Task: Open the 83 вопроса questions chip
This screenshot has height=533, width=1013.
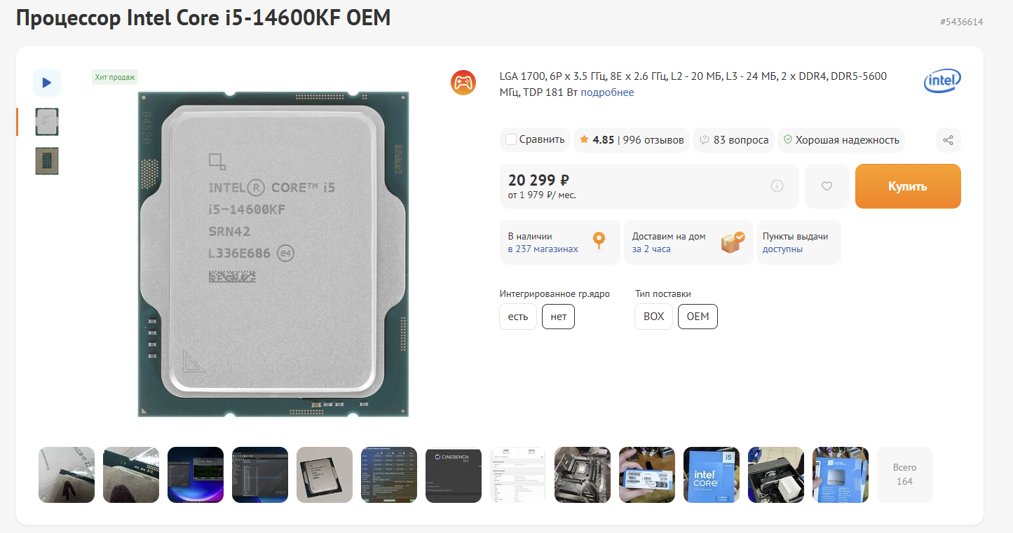Action: (734, 140)
